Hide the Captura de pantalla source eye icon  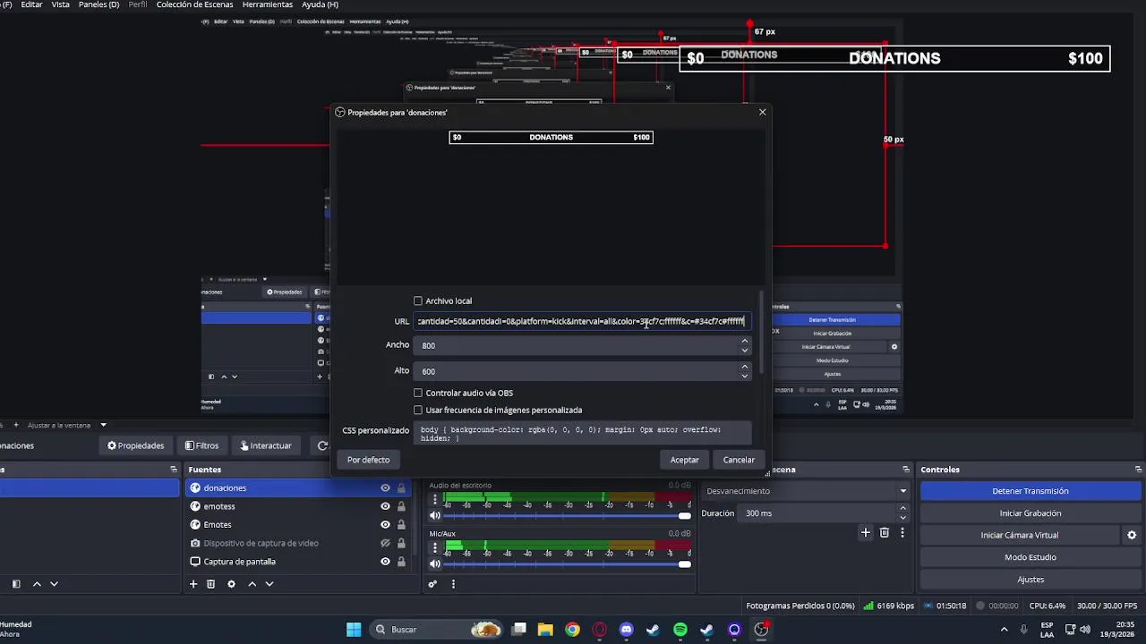tap(385, 562)
